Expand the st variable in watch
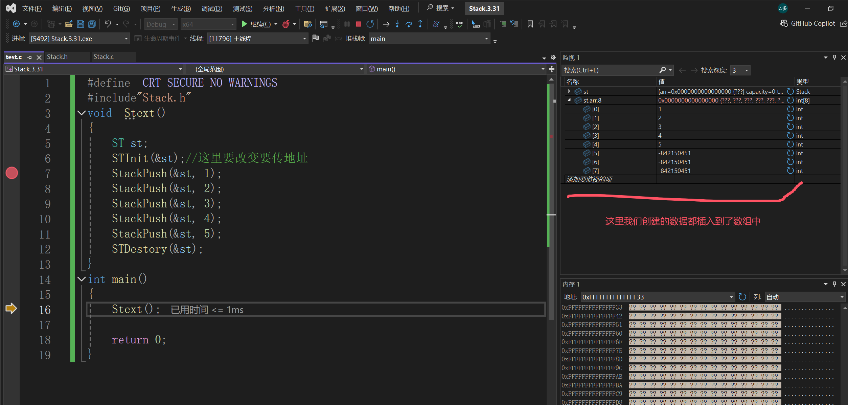The width and height of the screenshot is (848, 405). point(569,91)
